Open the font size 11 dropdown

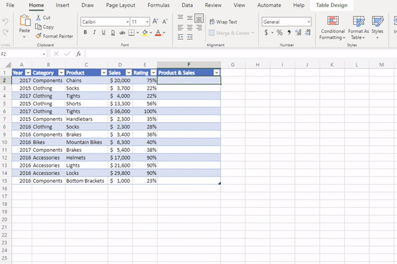pos(147,22)
